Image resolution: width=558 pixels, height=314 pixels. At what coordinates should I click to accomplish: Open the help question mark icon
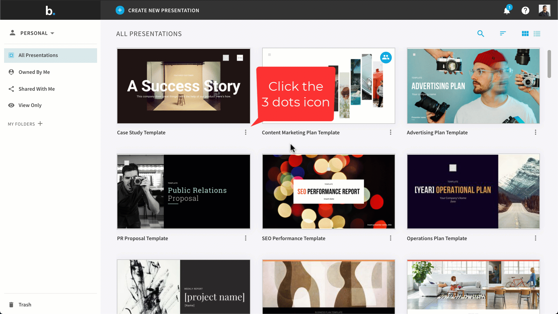point(525,10)
